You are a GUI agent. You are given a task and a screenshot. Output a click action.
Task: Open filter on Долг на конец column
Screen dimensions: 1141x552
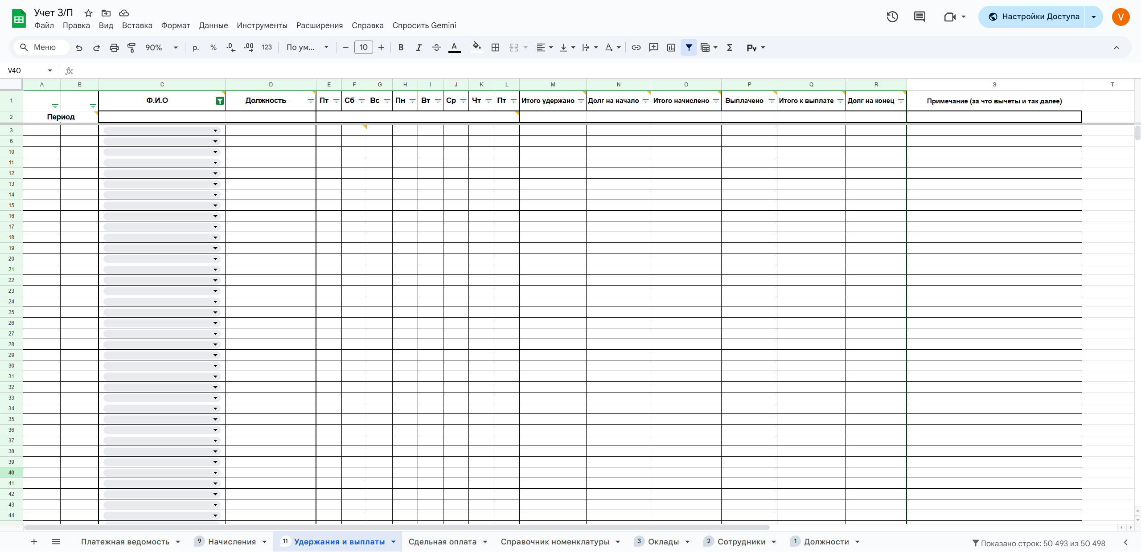(x=901, y=101)
